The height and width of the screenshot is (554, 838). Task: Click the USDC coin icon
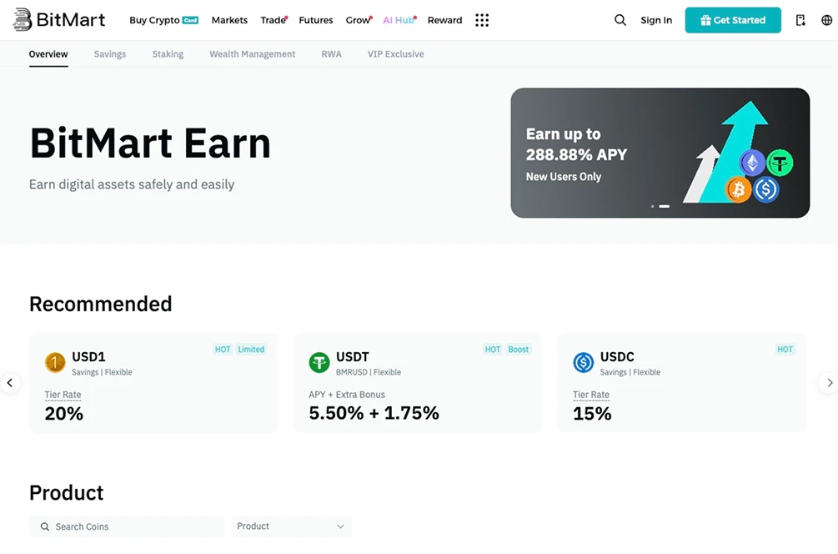pyautogui.click(x=585, y=363)
